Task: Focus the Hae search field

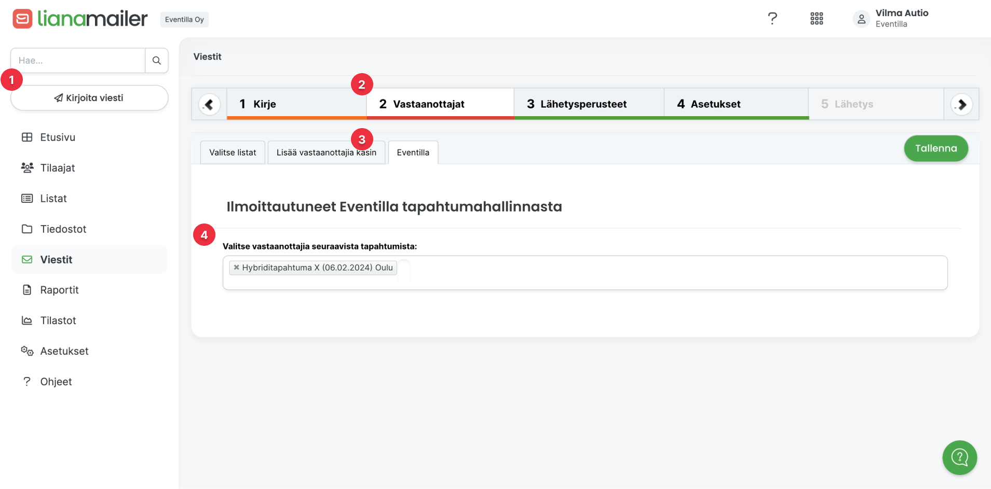Action: (78, 61)
